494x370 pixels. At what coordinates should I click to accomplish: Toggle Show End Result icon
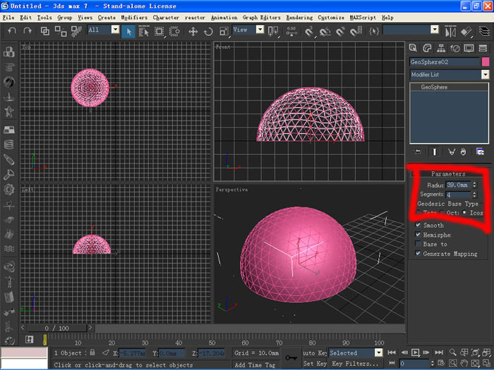pos(434,152)
